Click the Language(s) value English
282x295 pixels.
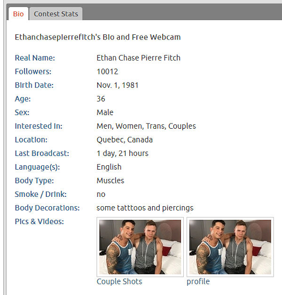pyautogui.click(x=109, y=167)
